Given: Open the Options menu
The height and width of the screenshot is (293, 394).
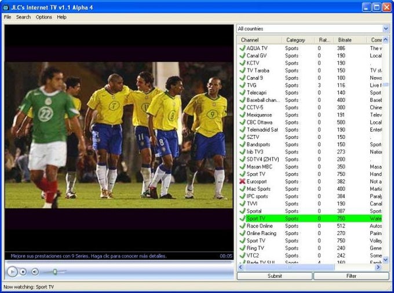Looking at the screenshot, I should click(43, 17).
